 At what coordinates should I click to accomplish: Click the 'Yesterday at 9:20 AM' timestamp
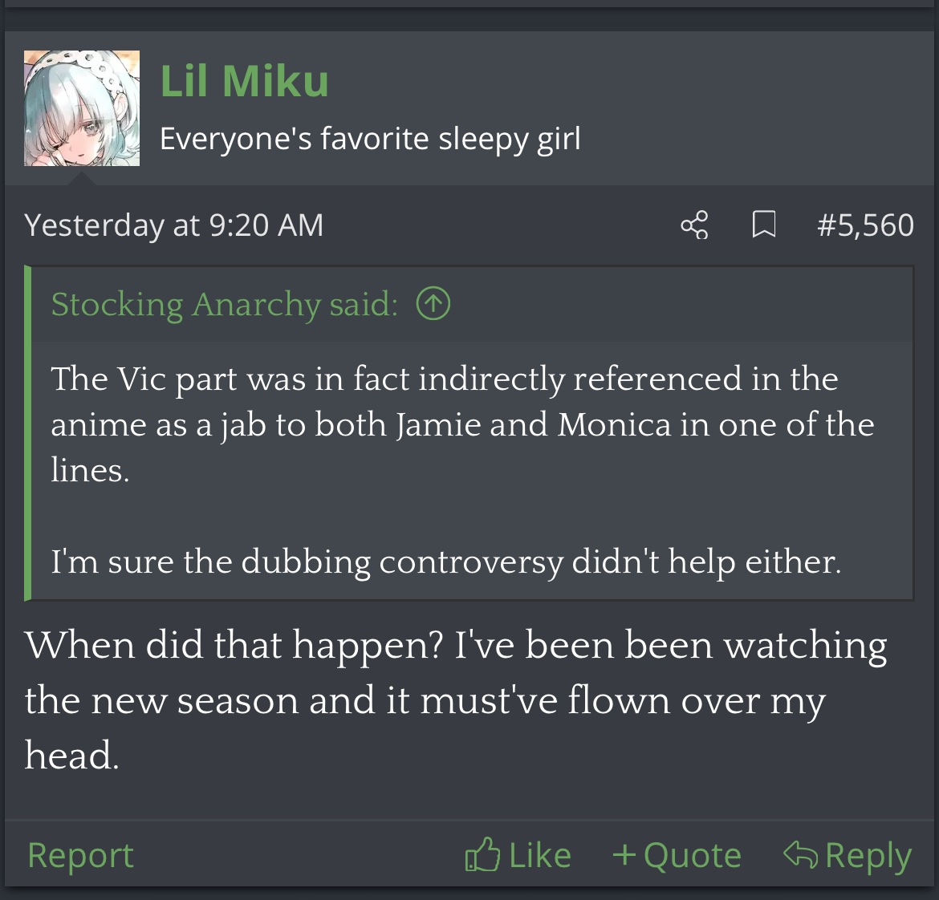(174, 225)
